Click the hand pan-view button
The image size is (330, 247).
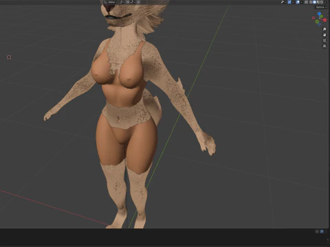(324, 35)
